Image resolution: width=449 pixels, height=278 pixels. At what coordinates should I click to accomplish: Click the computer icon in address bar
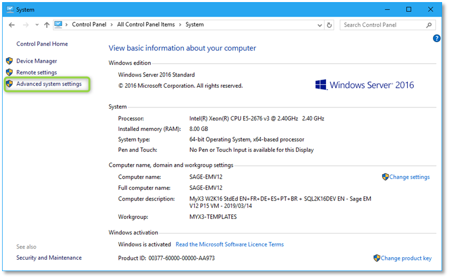point(58,25)
